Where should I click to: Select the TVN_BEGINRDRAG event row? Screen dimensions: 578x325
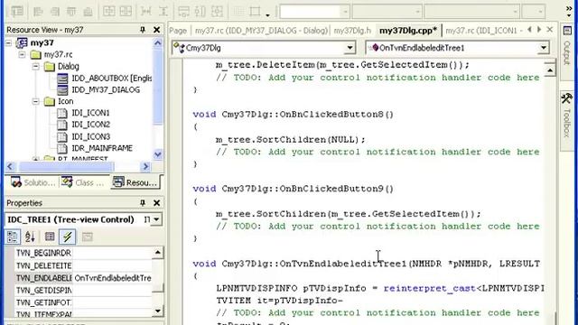click(83, 253)
